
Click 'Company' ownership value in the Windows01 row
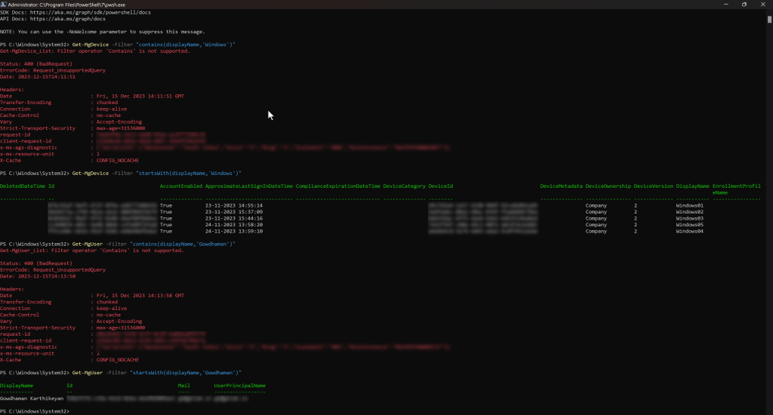click(596, 205)
